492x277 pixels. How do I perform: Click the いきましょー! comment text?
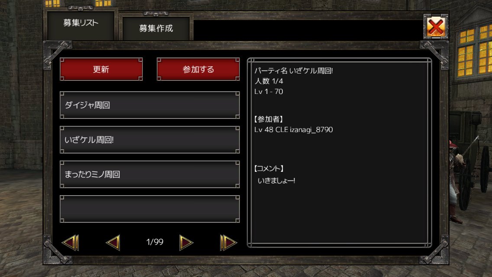pyautogui.click(x=276, y=180)
